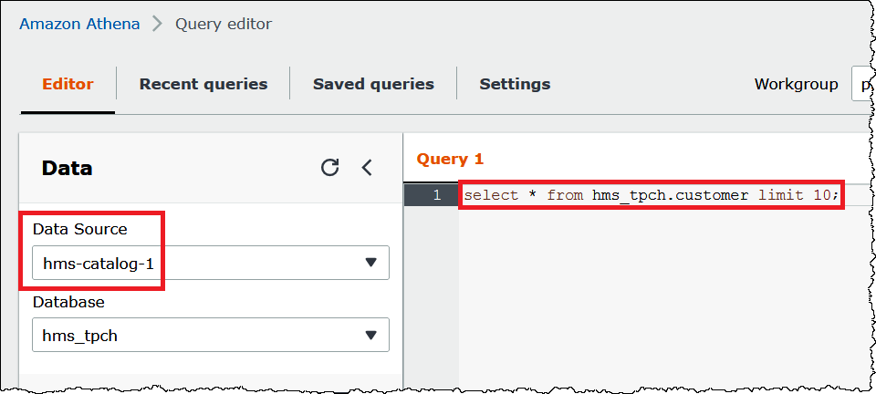Screen dimensions: 876x394
Task: Expand the Database dropdown showing hms_tpch
Action: pyautogui.click(x=211, y=336)
